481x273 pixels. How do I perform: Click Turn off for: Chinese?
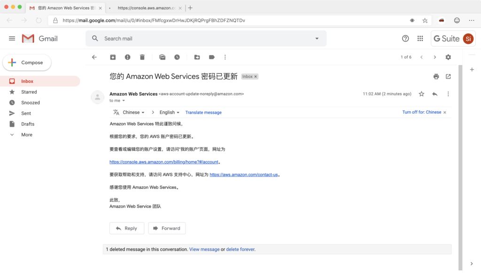pyautogui.click(x=421, y=112)
